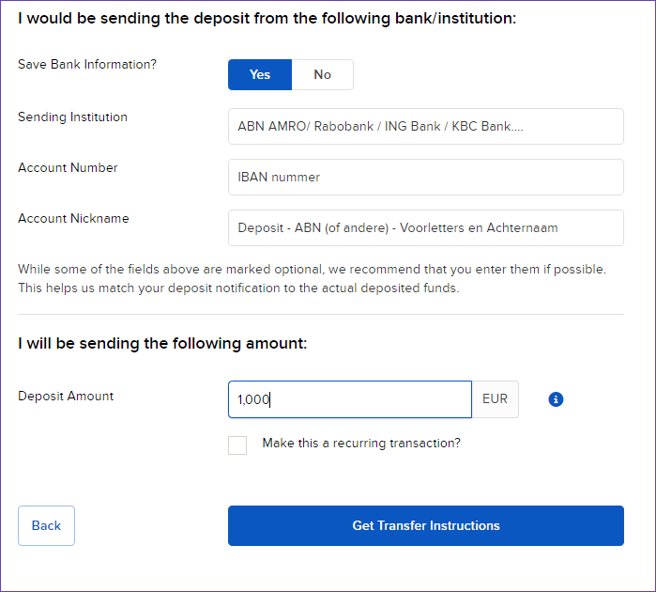The image size is (656, 592).
Task: Click the heading about sending deposit from bank
Action: coord(267,19)
